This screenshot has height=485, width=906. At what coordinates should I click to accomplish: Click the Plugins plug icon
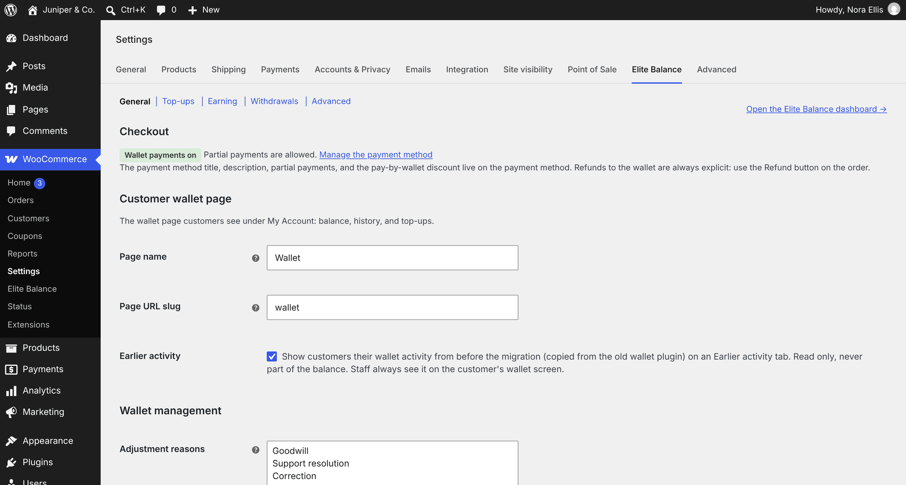(11, 462)
